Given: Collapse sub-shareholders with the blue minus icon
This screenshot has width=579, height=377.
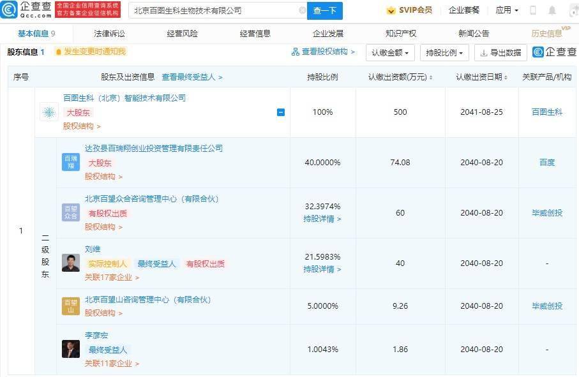Looking at the screenshot, I should 281,112.
